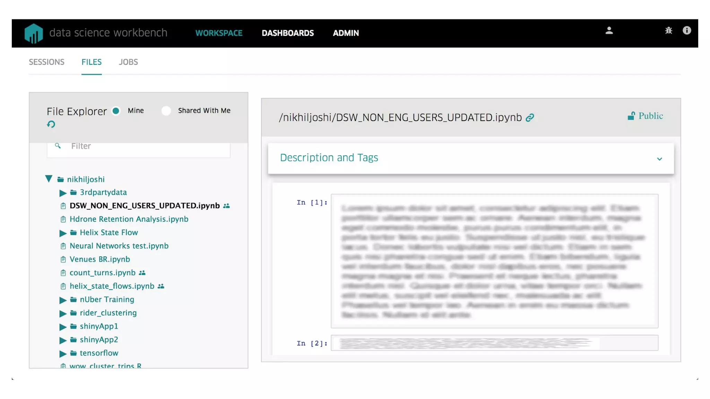
Task: Open the user profile icon
Action: tap(609, 31)
